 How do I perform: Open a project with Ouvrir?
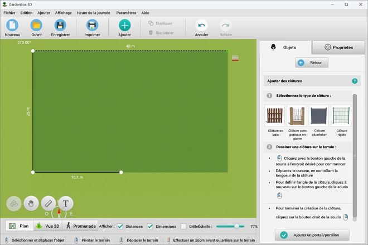(36, 25)
